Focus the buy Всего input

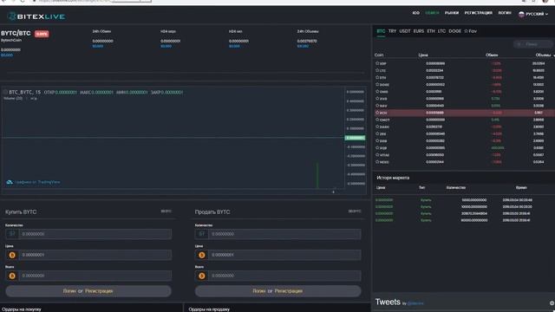point(95,276)
